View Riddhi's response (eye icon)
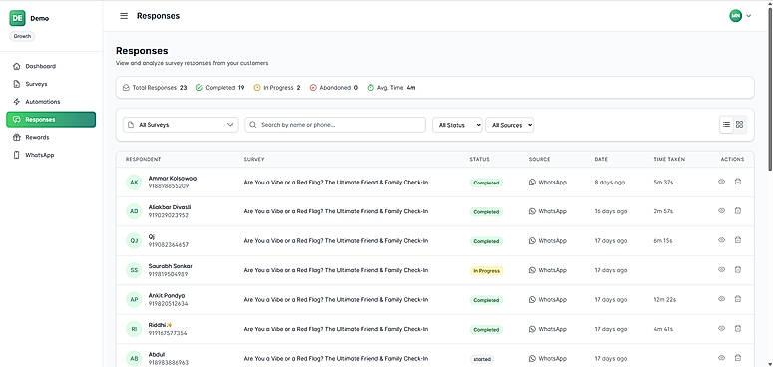This screenshot has height=367, width=773. point(722,328)
